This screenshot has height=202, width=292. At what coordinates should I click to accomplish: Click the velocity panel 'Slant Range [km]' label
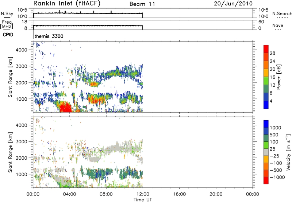tap(10, 152)
